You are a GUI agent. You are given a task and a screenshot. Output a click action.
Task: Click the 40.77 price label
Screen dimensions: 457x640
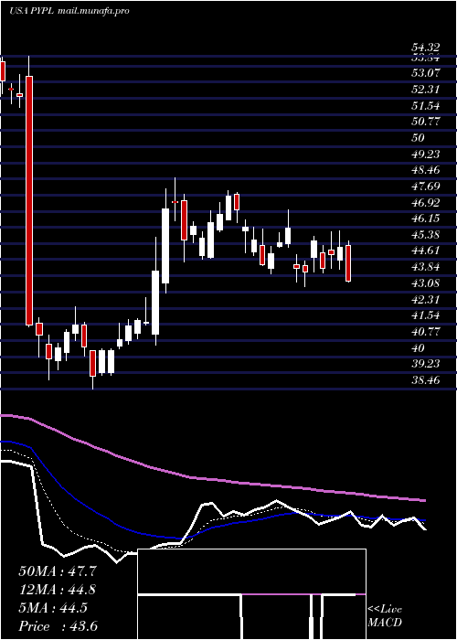tap(426, 331)
